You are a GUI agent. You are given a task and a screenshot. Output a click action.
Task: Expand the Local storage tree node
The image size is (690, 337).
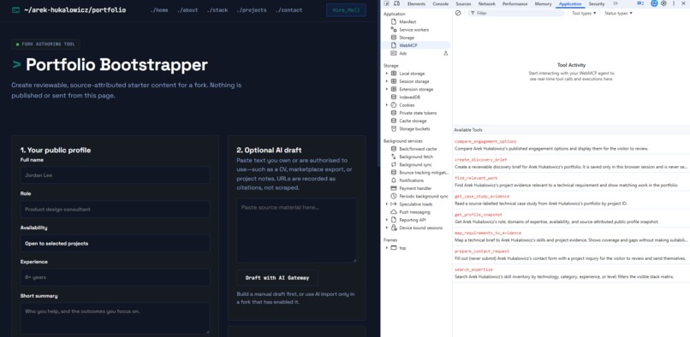pyautogui.click(x=387, y=74)
